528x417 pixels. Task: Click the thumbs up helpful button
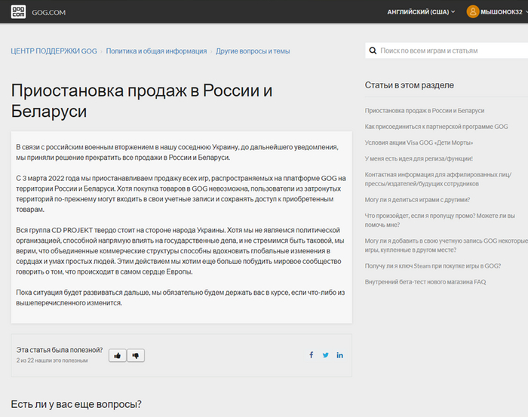pyautogui.click(x=117, y=355)
